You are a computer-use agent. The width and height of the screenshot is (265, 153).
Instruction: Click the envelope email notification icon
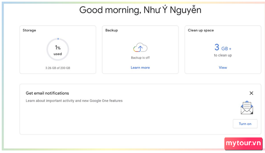pyautogui.click(x=247, y=108)
